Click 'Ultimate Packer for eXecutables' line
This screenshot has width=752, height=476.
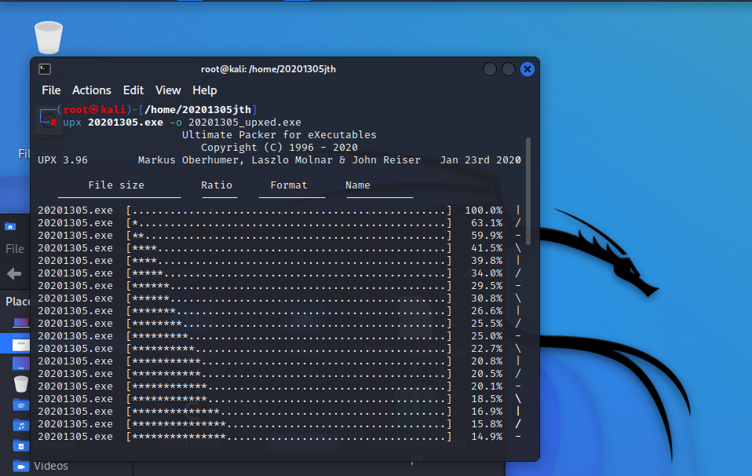click(x=279, y=135)
